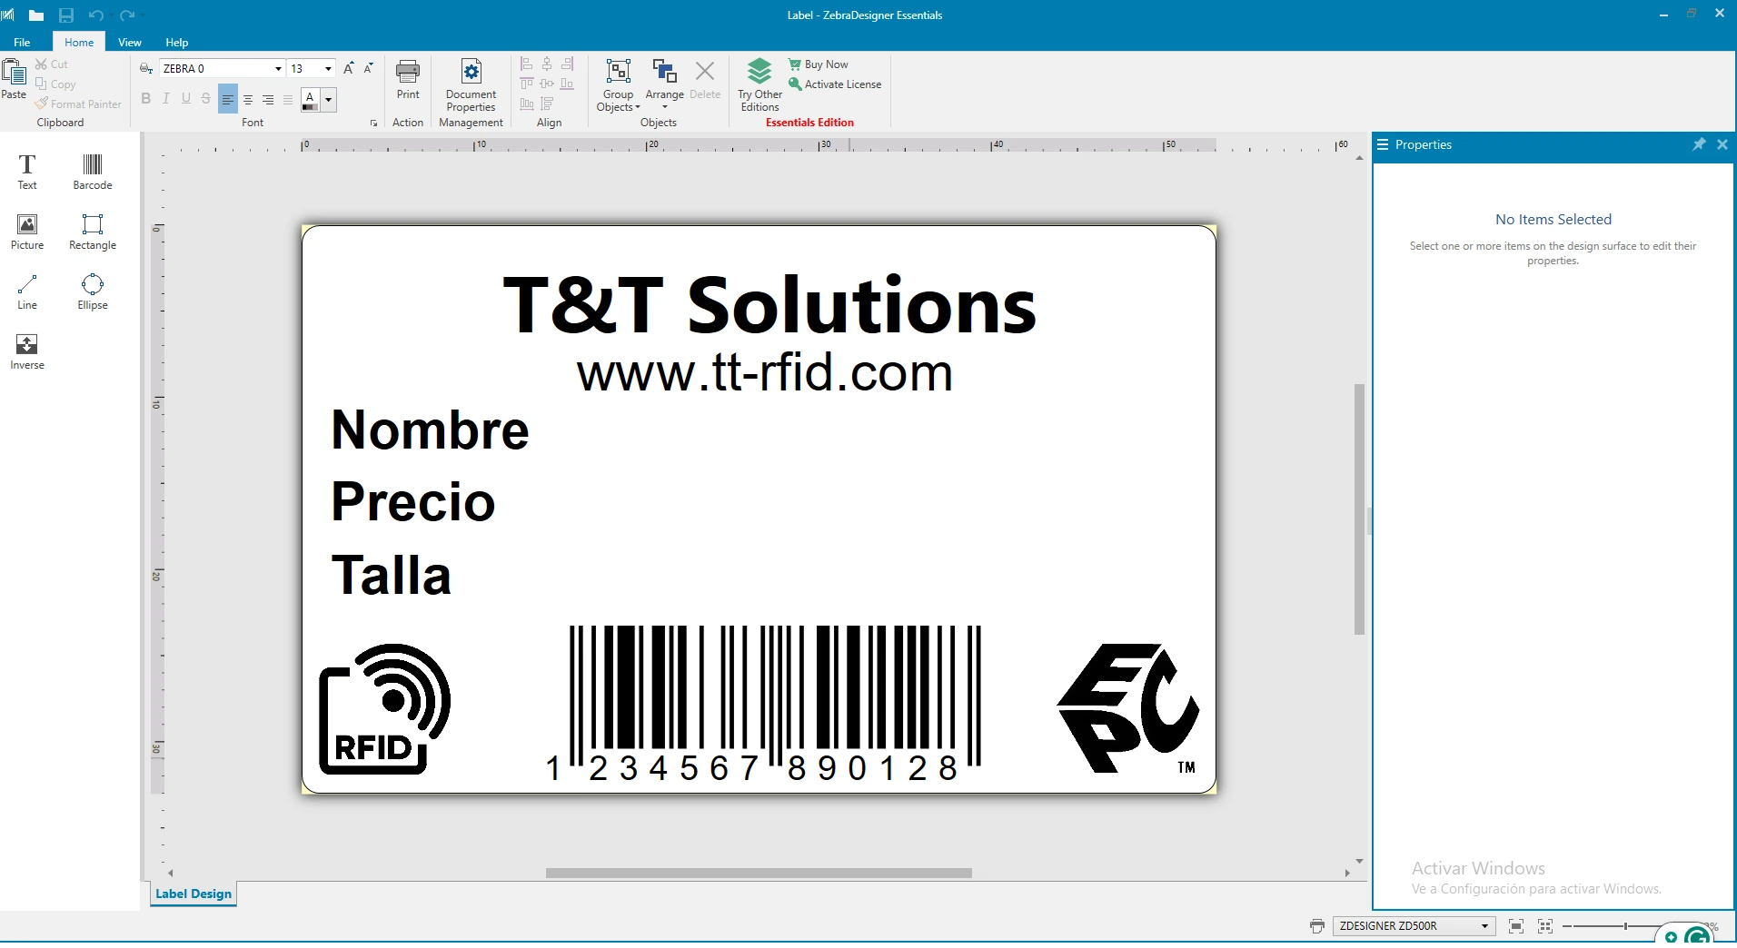Viewport: 1737px width, 948px height.
Task: Toggle Bold formatting
Action: [x=145, y=99]
